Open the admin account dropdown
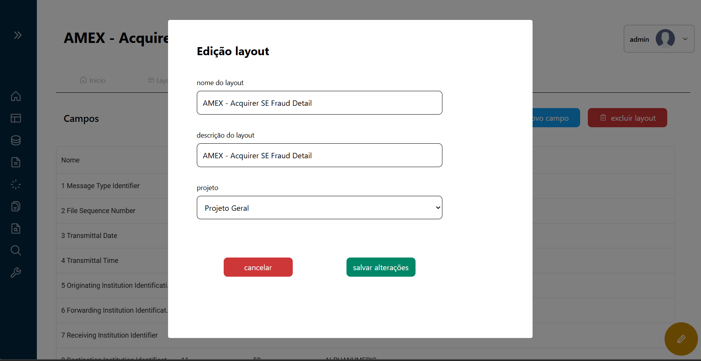 658,39
